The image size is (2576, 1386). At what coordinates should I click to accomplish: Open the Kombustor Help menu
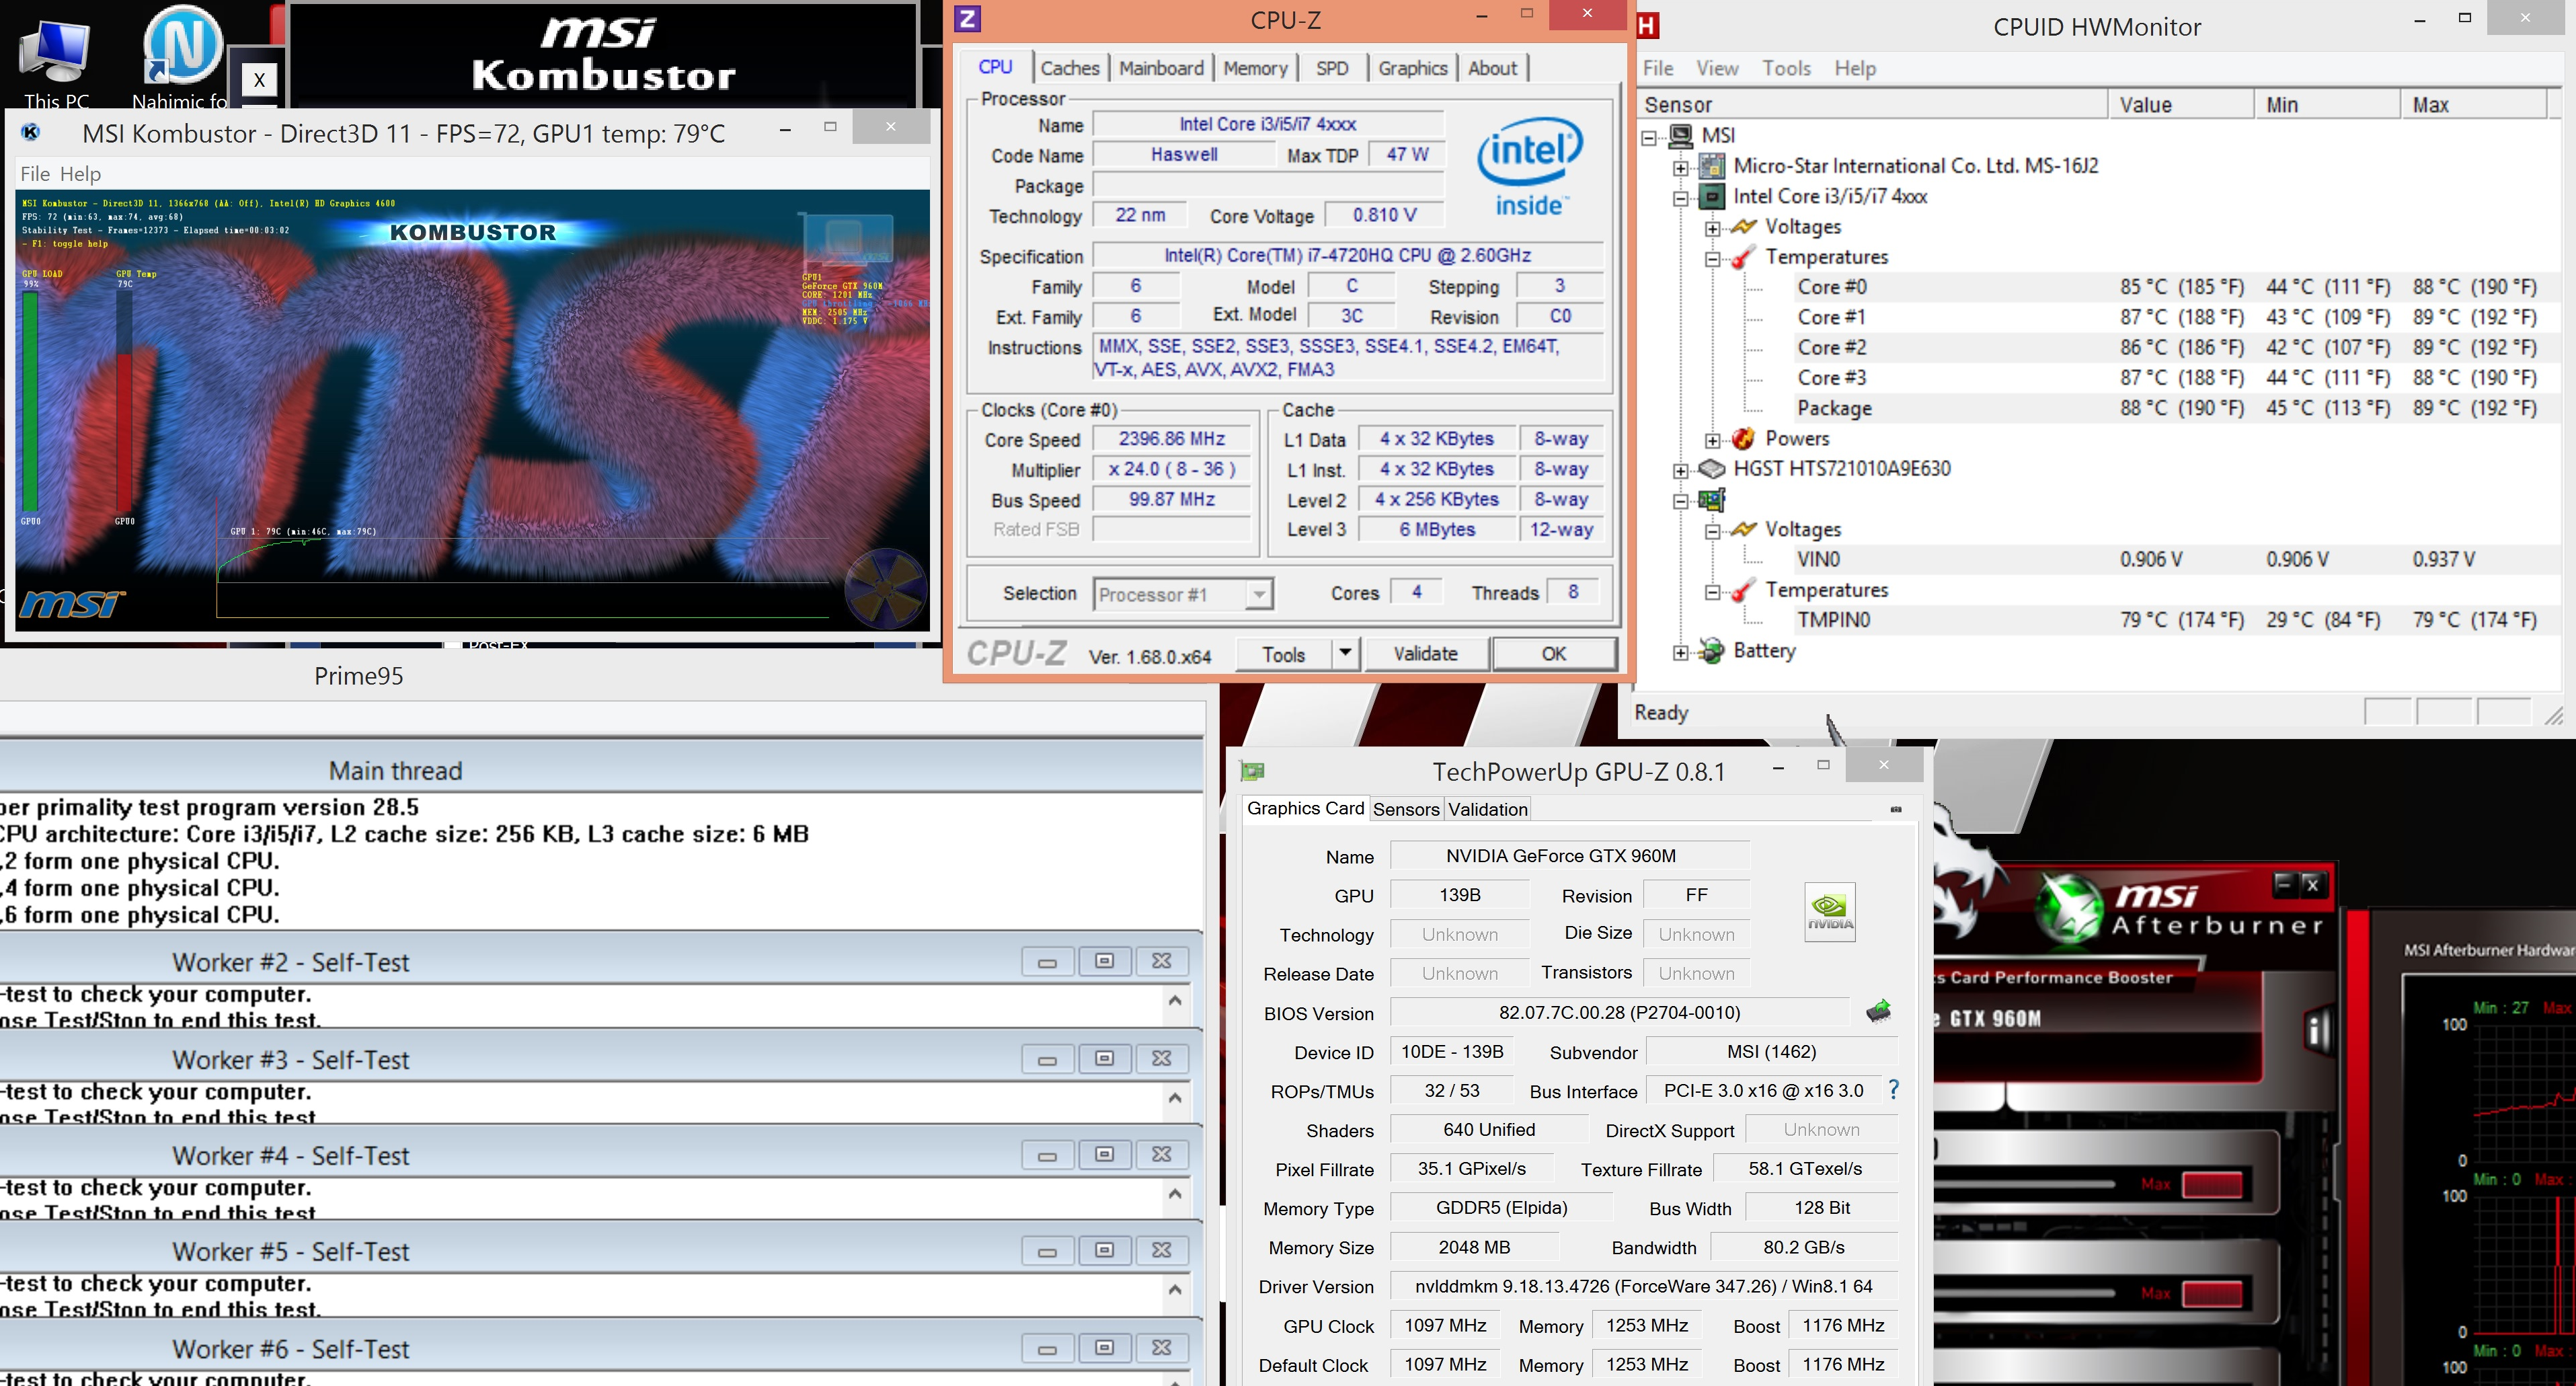(x=80, y=174)
